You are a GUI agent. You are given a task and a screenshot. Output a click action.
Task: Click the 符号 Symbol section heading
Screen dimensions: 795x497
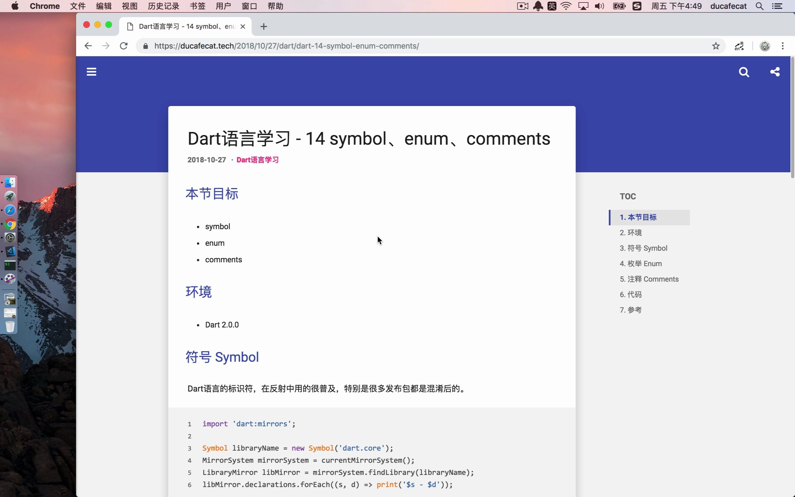click(222, 357)
